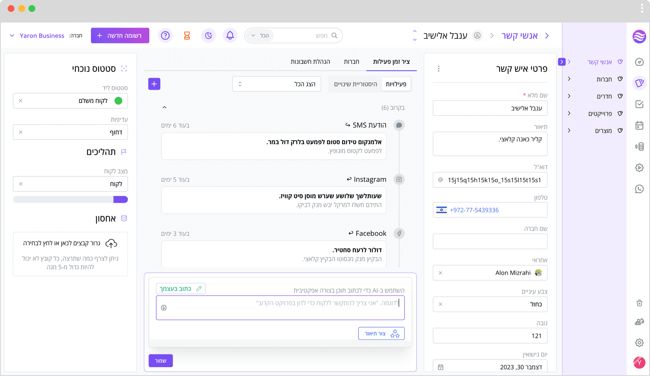
Task: Switch to the פעילויות segment
Action: 396,84
